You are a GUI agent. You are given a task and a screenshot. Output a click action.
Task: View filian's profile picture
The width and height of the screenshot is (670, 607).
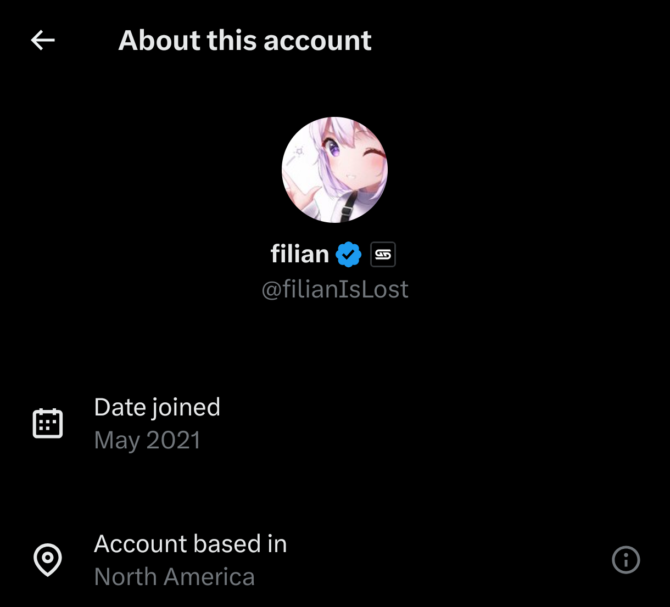click(334, 170)
